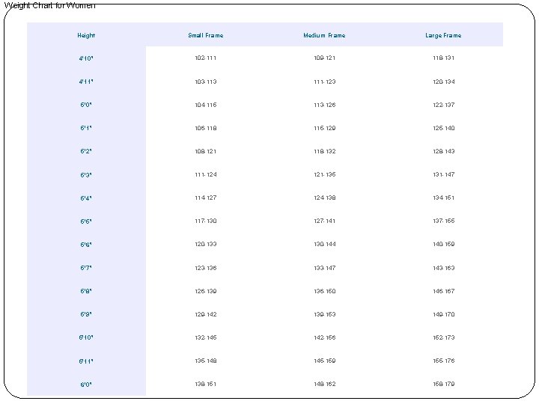The height and width of the screenshot is (404, 539).
Task: Select small frame value 129-142 for 5'9"
Action: click(x=206, y=314)
